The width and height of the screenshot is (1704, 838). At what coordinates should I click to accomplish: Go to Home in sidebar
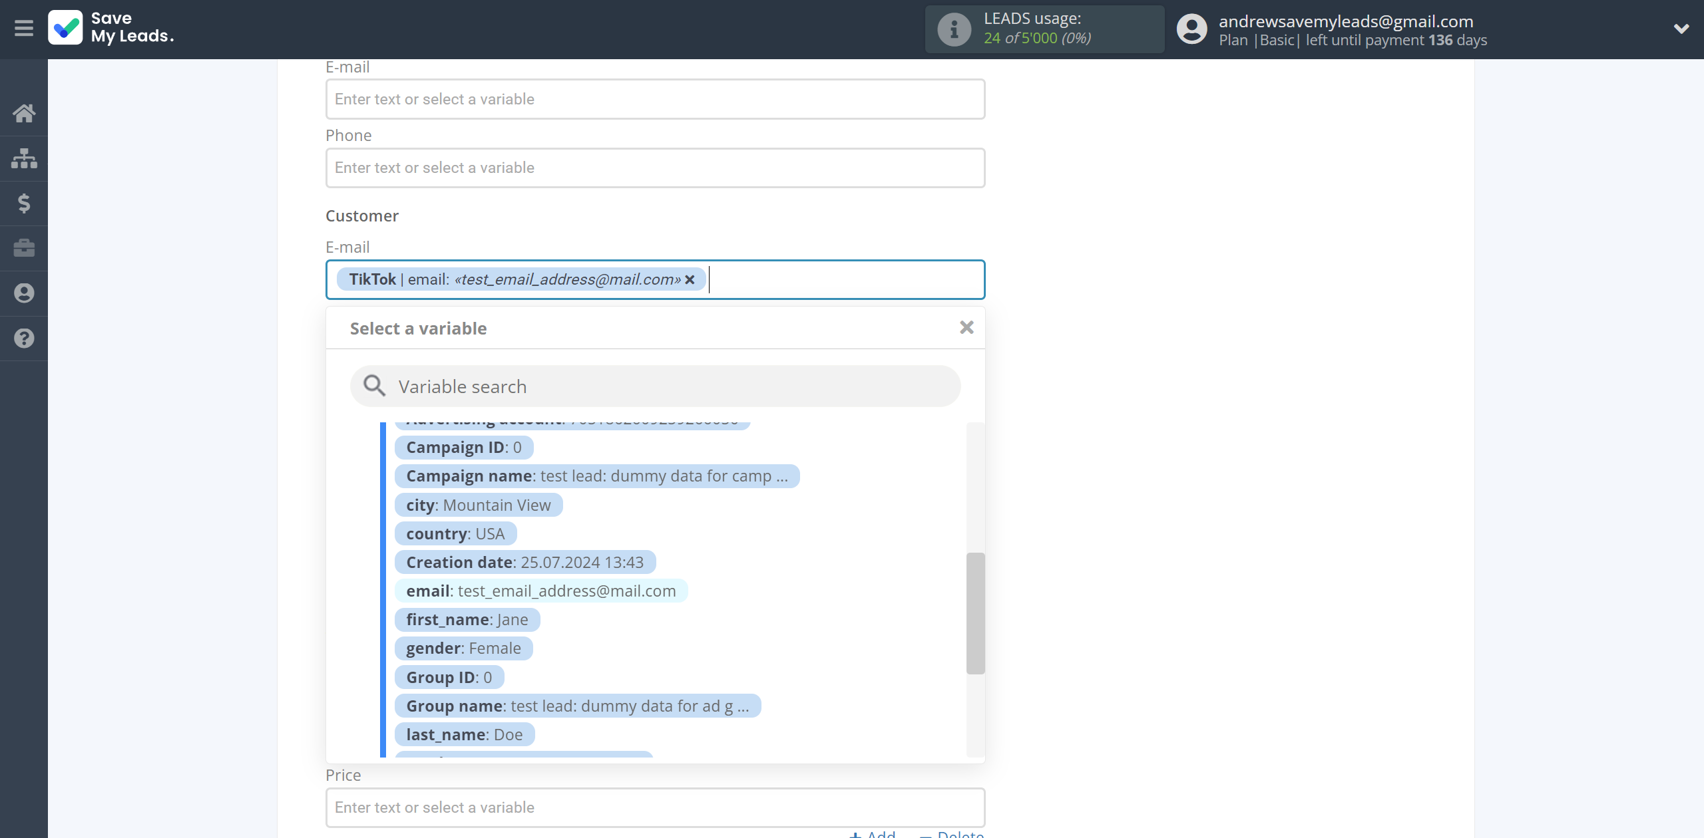click(x=24, y=113)
